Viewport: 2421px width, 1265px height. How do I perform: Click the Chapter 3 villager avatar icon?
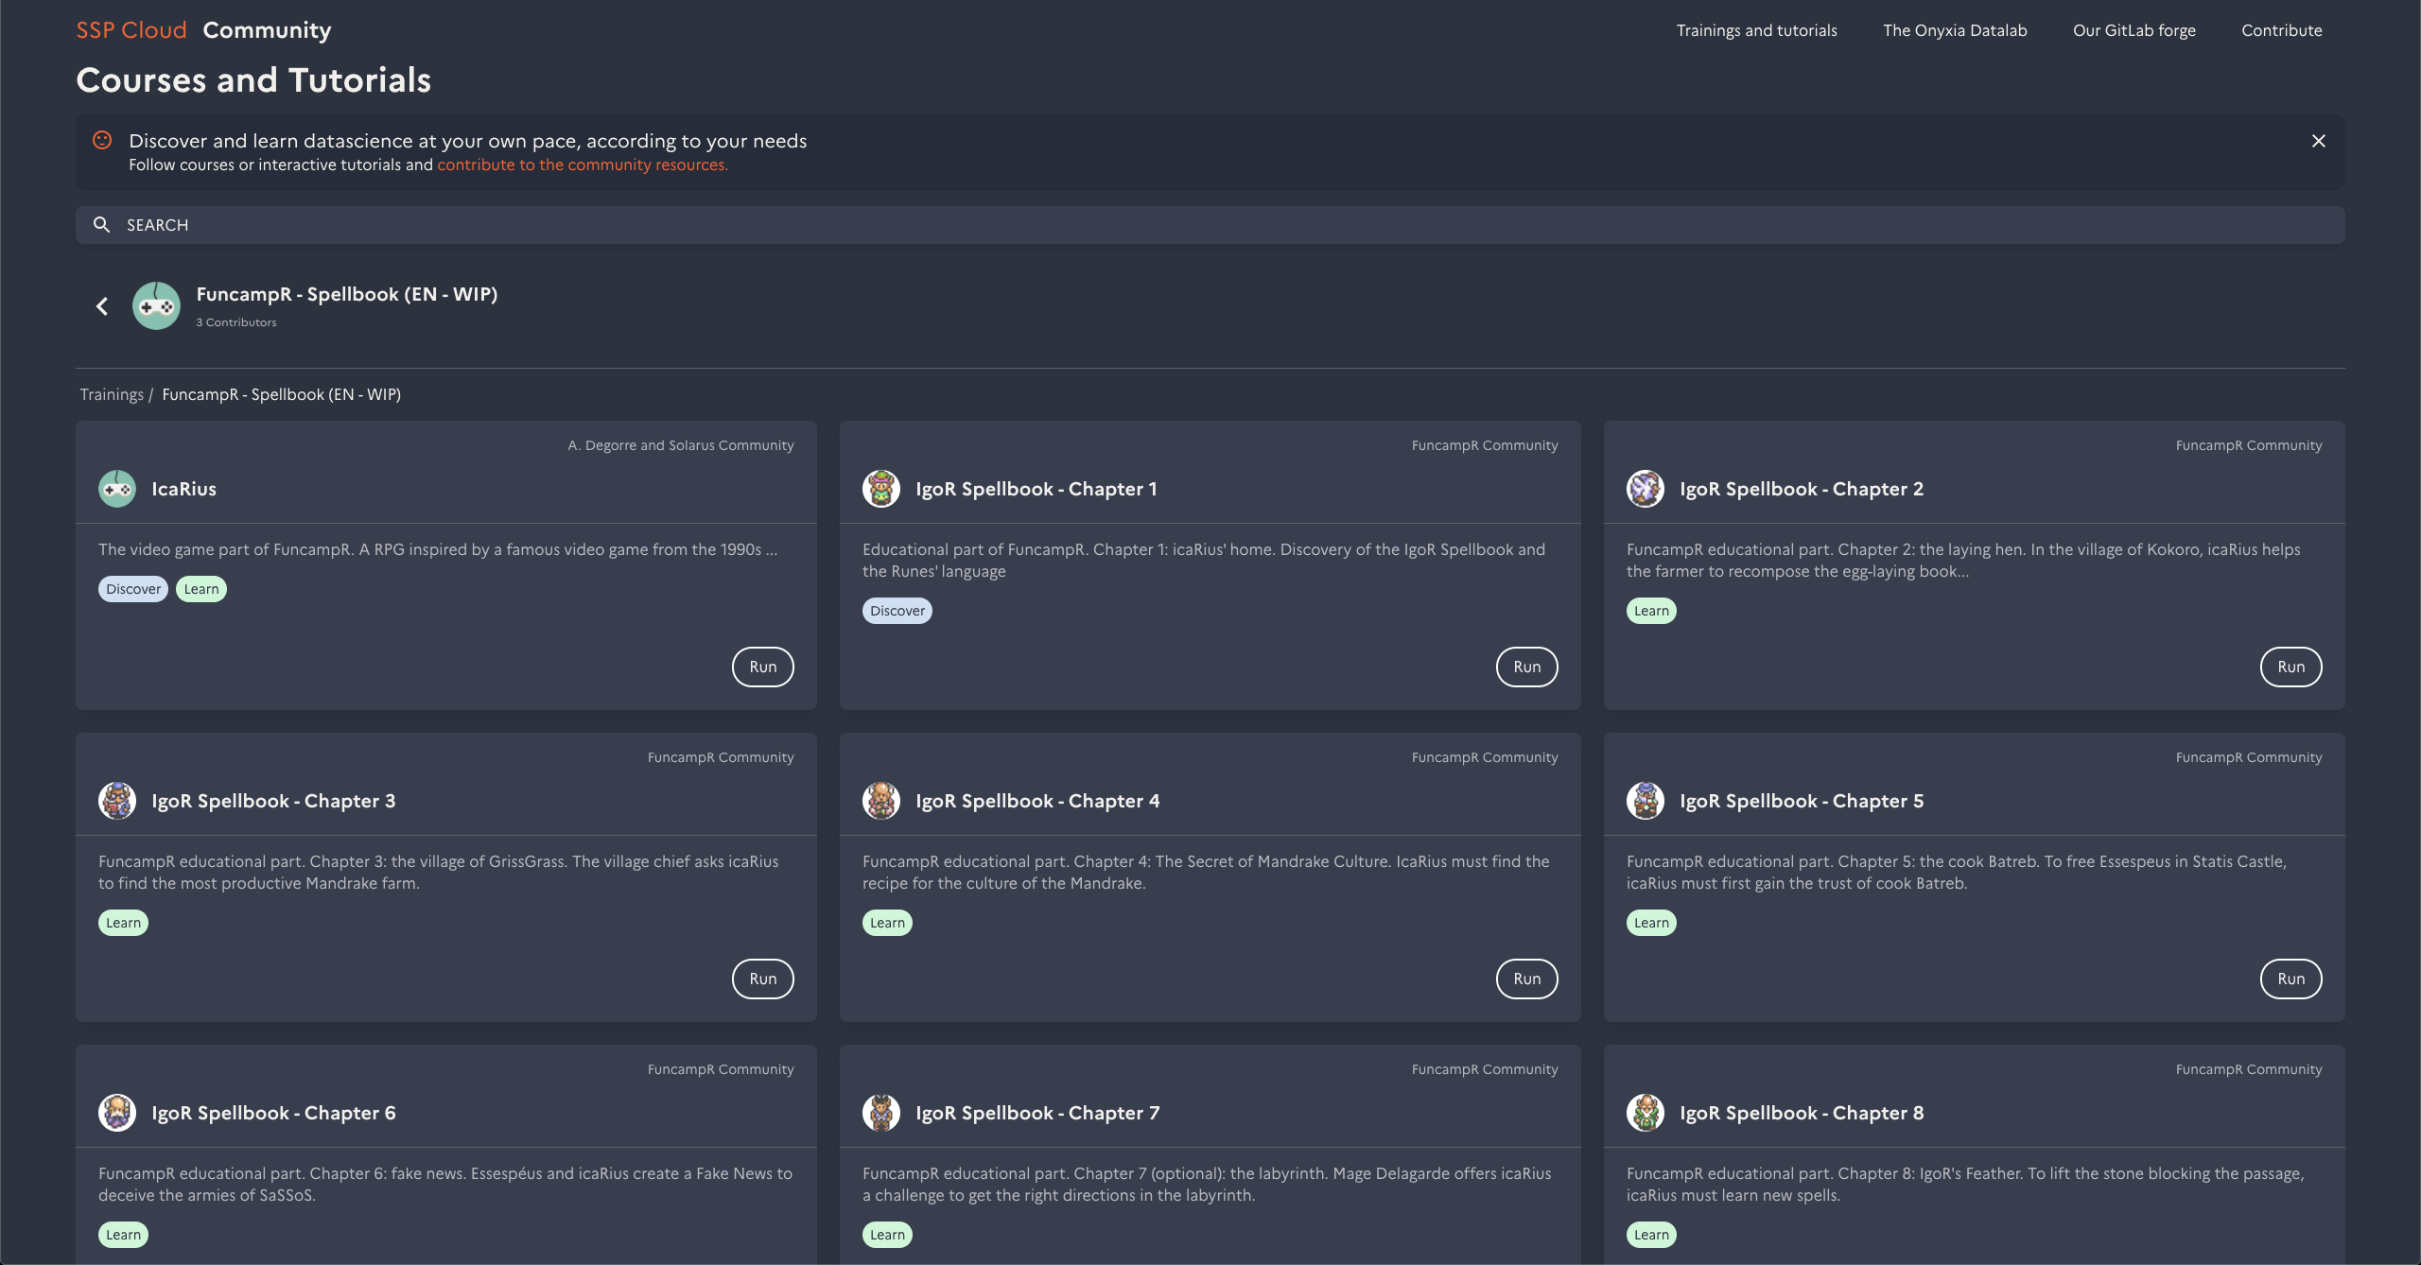tap(116, 800)
